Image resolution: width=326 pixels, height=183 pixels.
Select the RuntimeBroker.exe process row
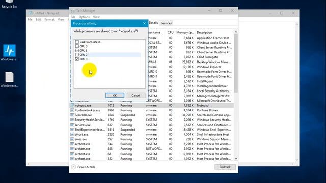[x=152, y=110]
